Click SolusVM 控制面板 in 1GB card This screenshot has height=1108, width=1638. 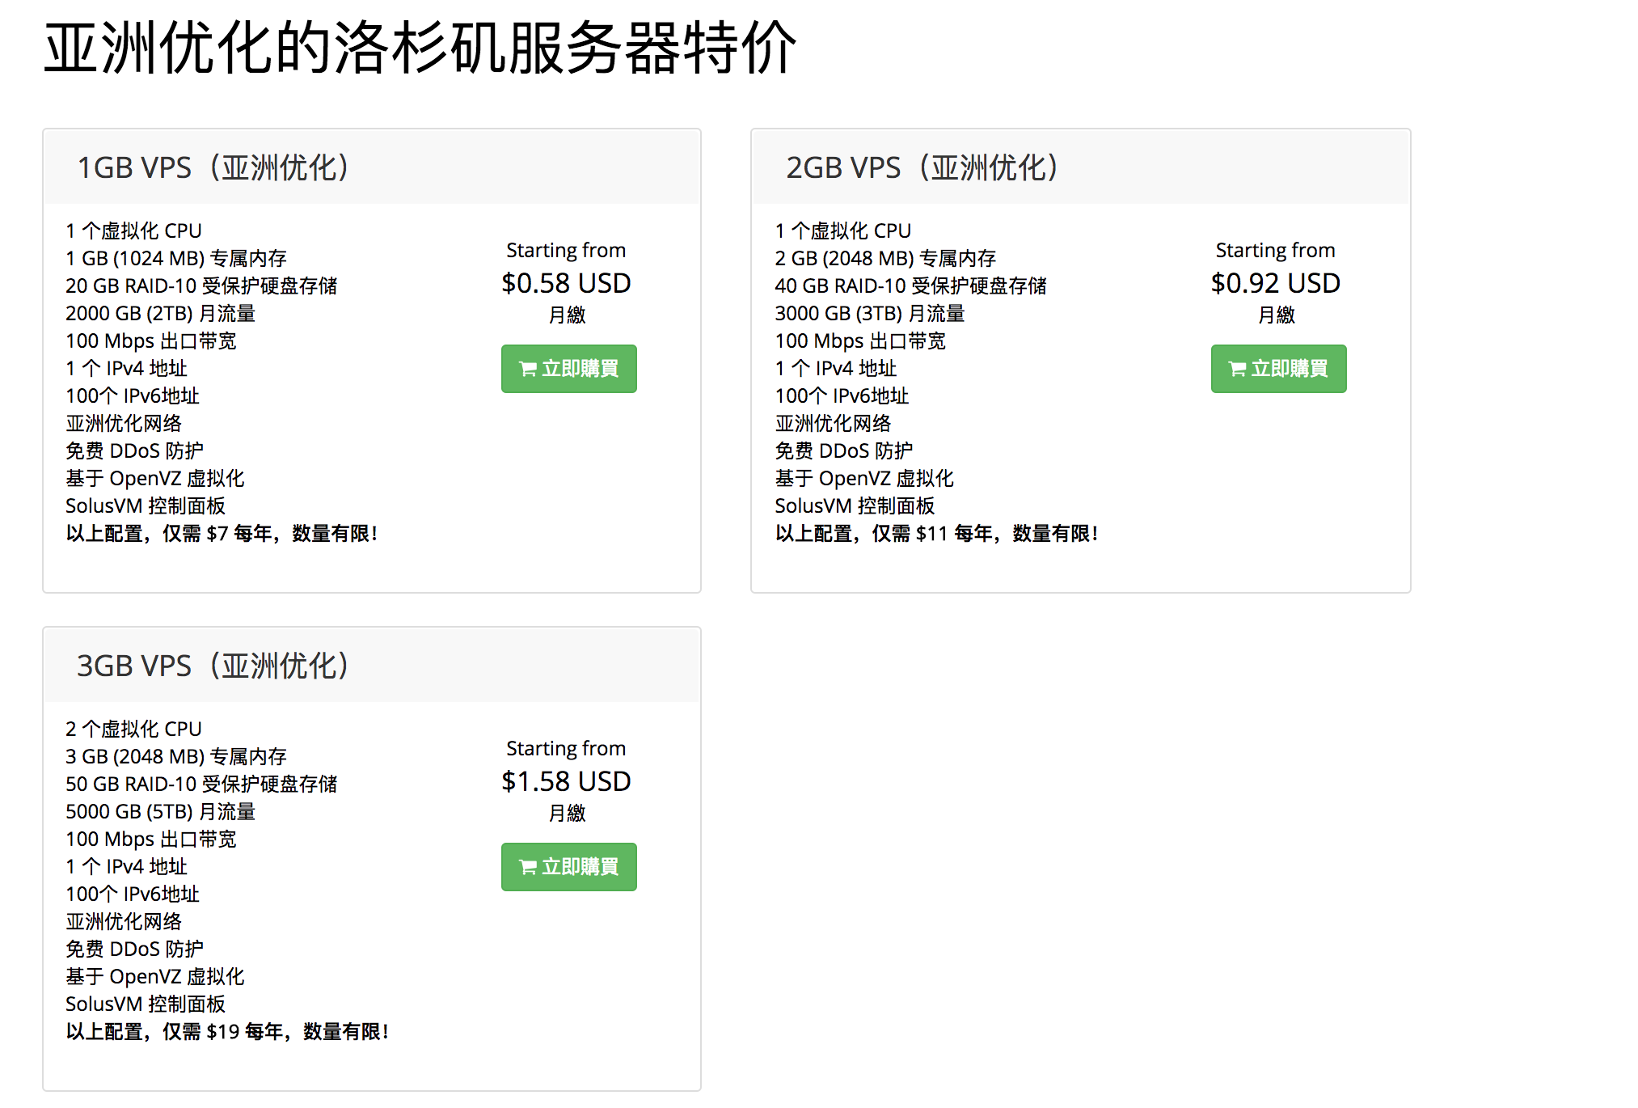click(x=146, y=506)
